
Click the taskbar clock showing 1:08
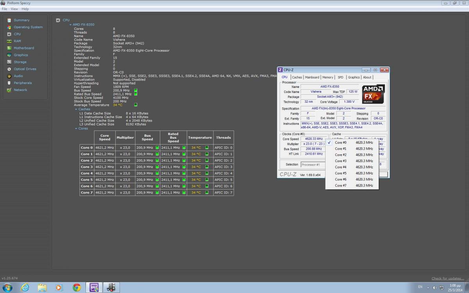[x=455, y=288]
